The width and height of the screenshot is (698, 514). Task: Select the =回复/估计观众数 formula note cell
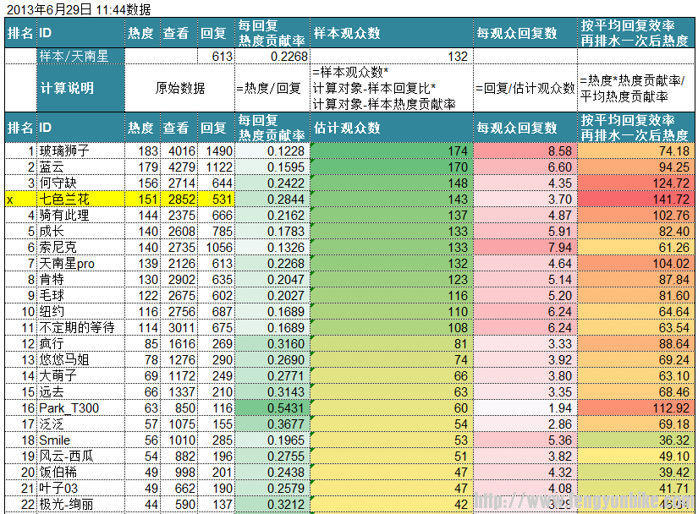pos(525,88)
